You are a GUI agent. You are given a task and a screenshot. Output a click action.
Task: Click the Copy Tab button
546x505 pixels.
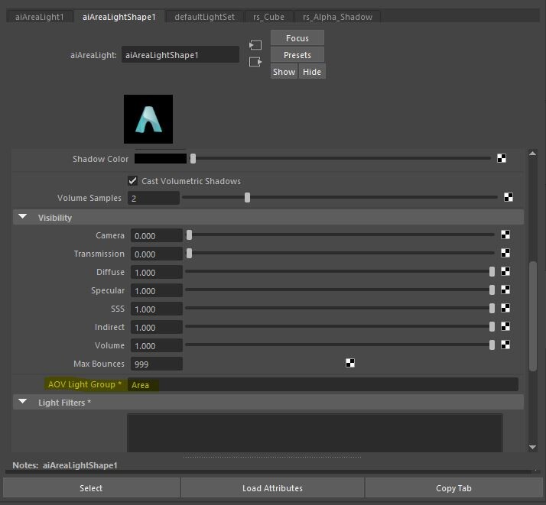[x=453, y=488]
